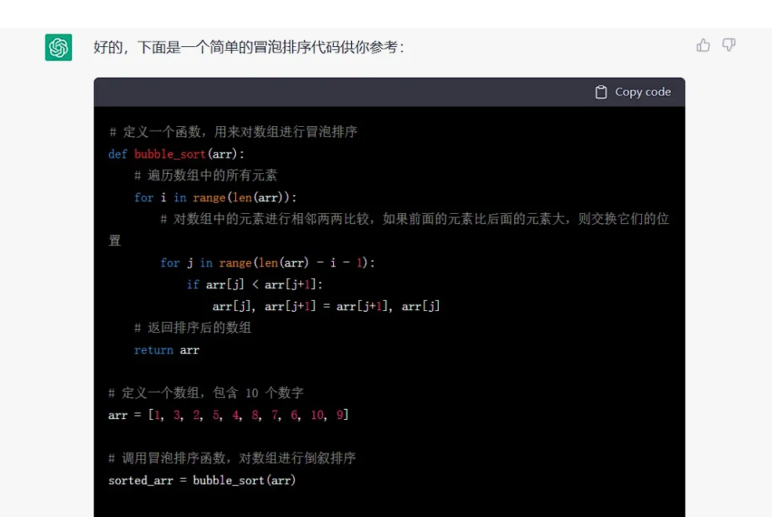Click the line 'def bubble_sort(arr):'
772x517 pixels.
click(x=176, y=154)
